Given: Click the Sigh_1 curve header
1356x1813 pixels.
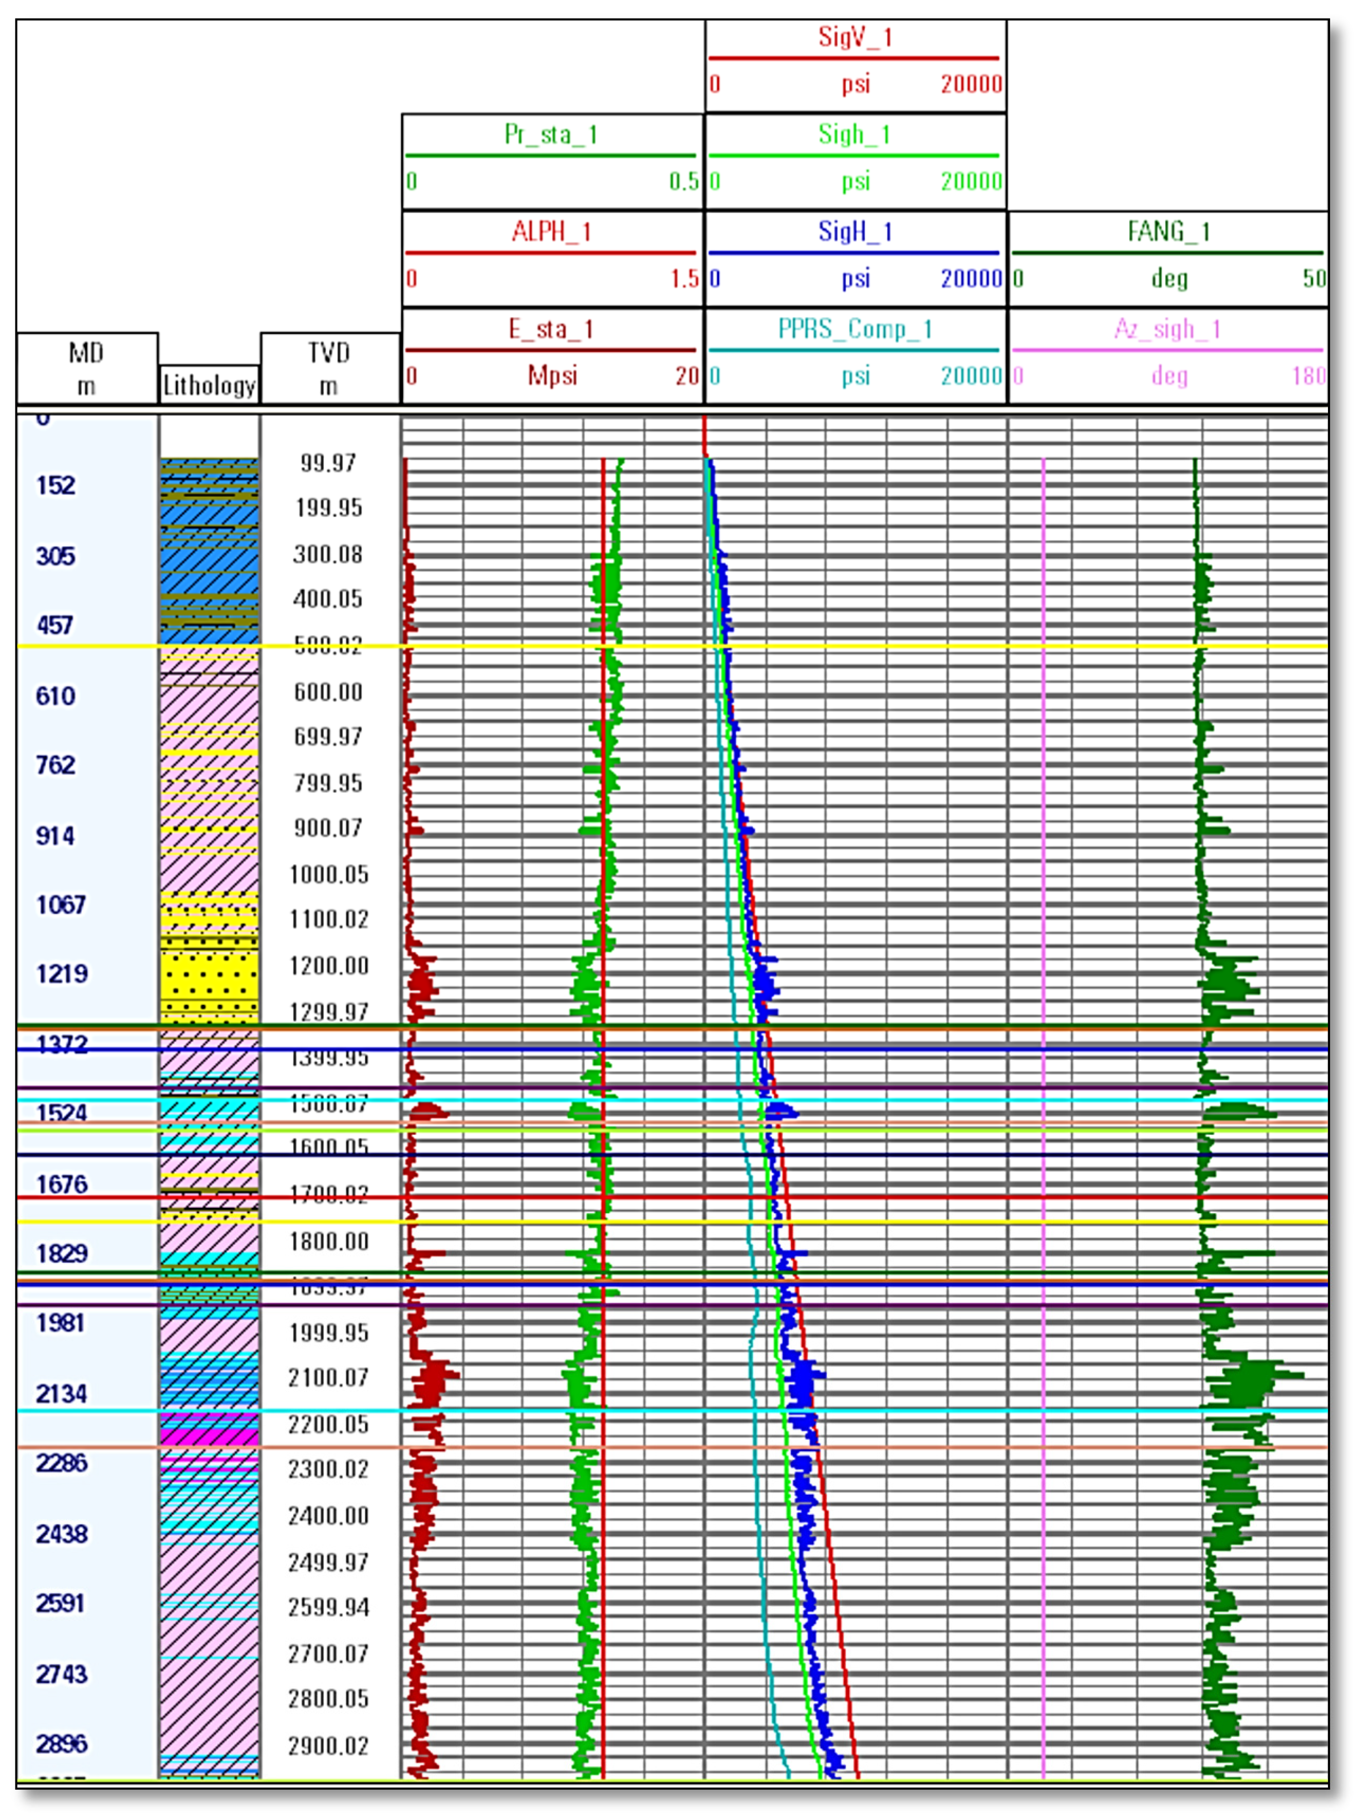Looking at the screenshot, I should 855,134.
